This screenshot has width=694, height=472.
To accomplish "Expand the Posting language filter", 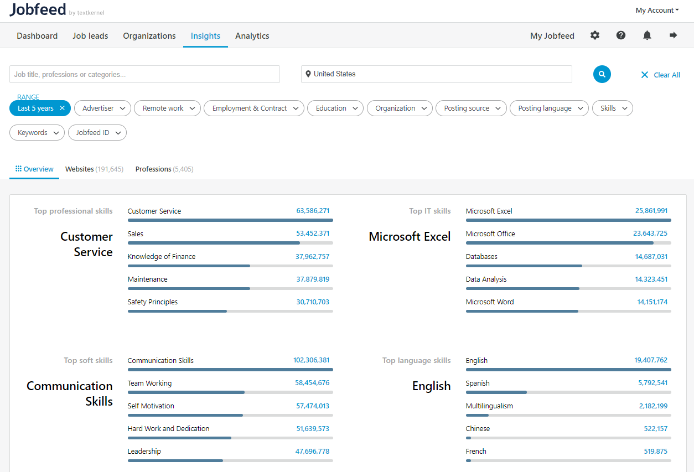I will coord(549,108).
